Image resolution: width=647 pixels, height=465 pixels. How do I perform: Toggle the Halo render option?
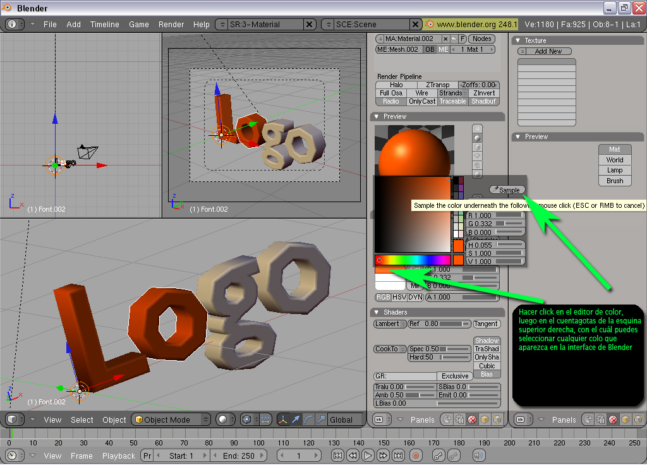pos(396,85)
